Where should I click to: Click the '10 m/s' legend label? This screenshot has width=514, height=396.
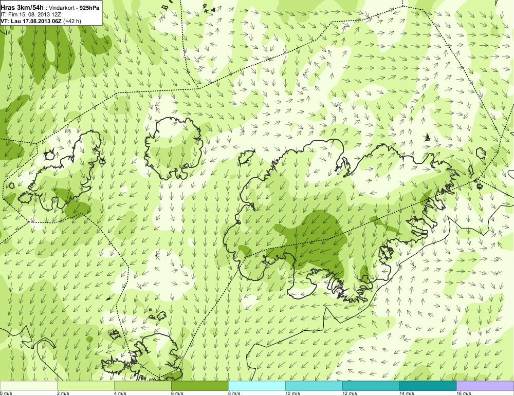292,393
